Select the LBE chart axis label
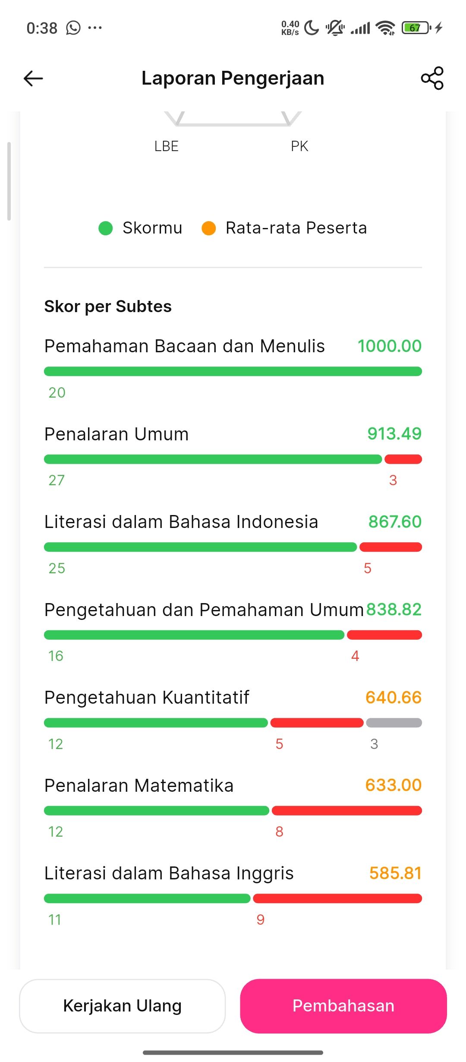 [167, 146]
